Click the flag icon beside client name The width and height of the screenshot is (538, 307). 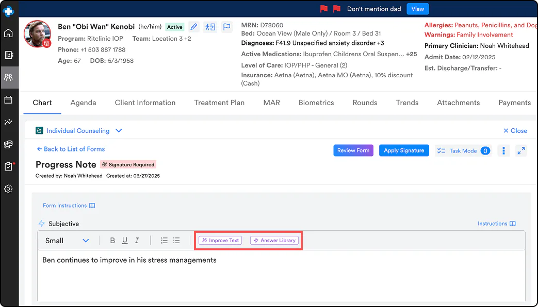click(x=226, y=27)
